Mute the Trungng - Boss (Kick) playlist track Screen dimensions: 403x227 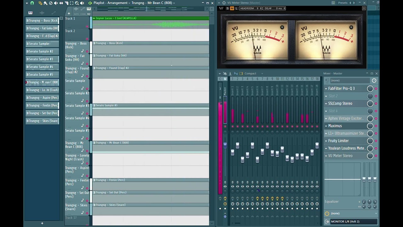[87, 51]
